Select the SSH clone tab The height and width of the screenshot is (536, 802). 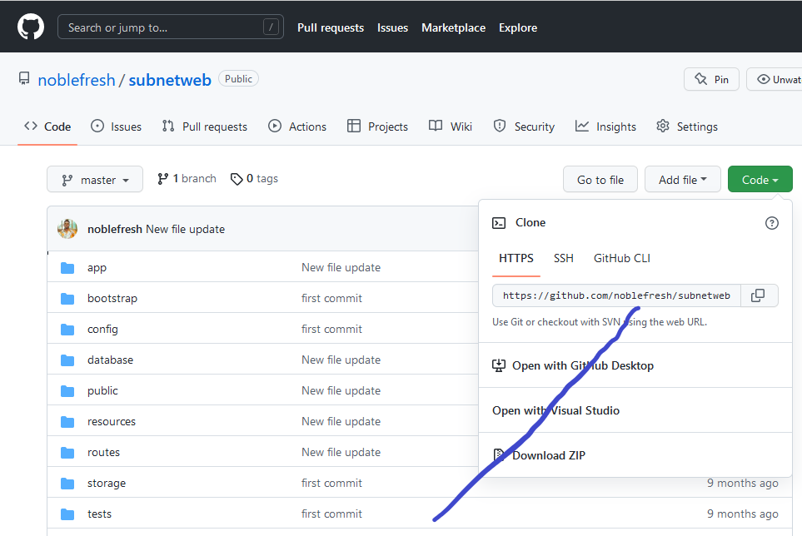point(564,259)
